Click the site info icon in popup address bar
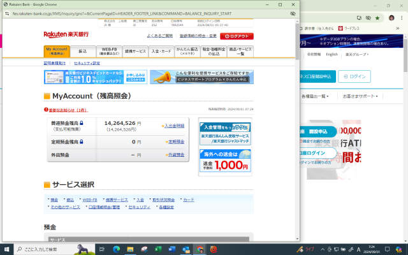This screenshot has width=408, height=255. tap(7, 13)
